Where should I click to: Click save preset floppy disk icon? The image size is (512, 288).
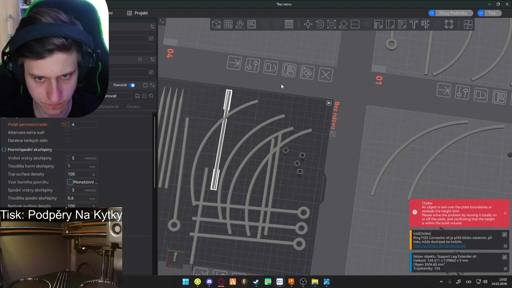(x=137, y=96)
